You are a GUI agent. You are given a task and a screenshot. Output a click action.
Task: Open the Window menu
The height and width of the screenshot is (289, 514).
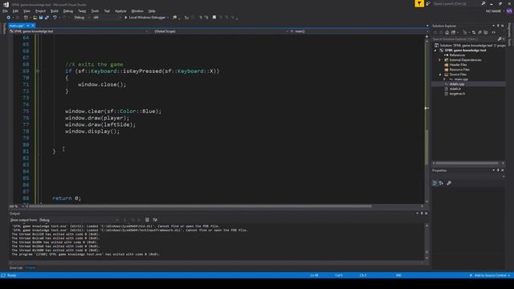point(137,11)
